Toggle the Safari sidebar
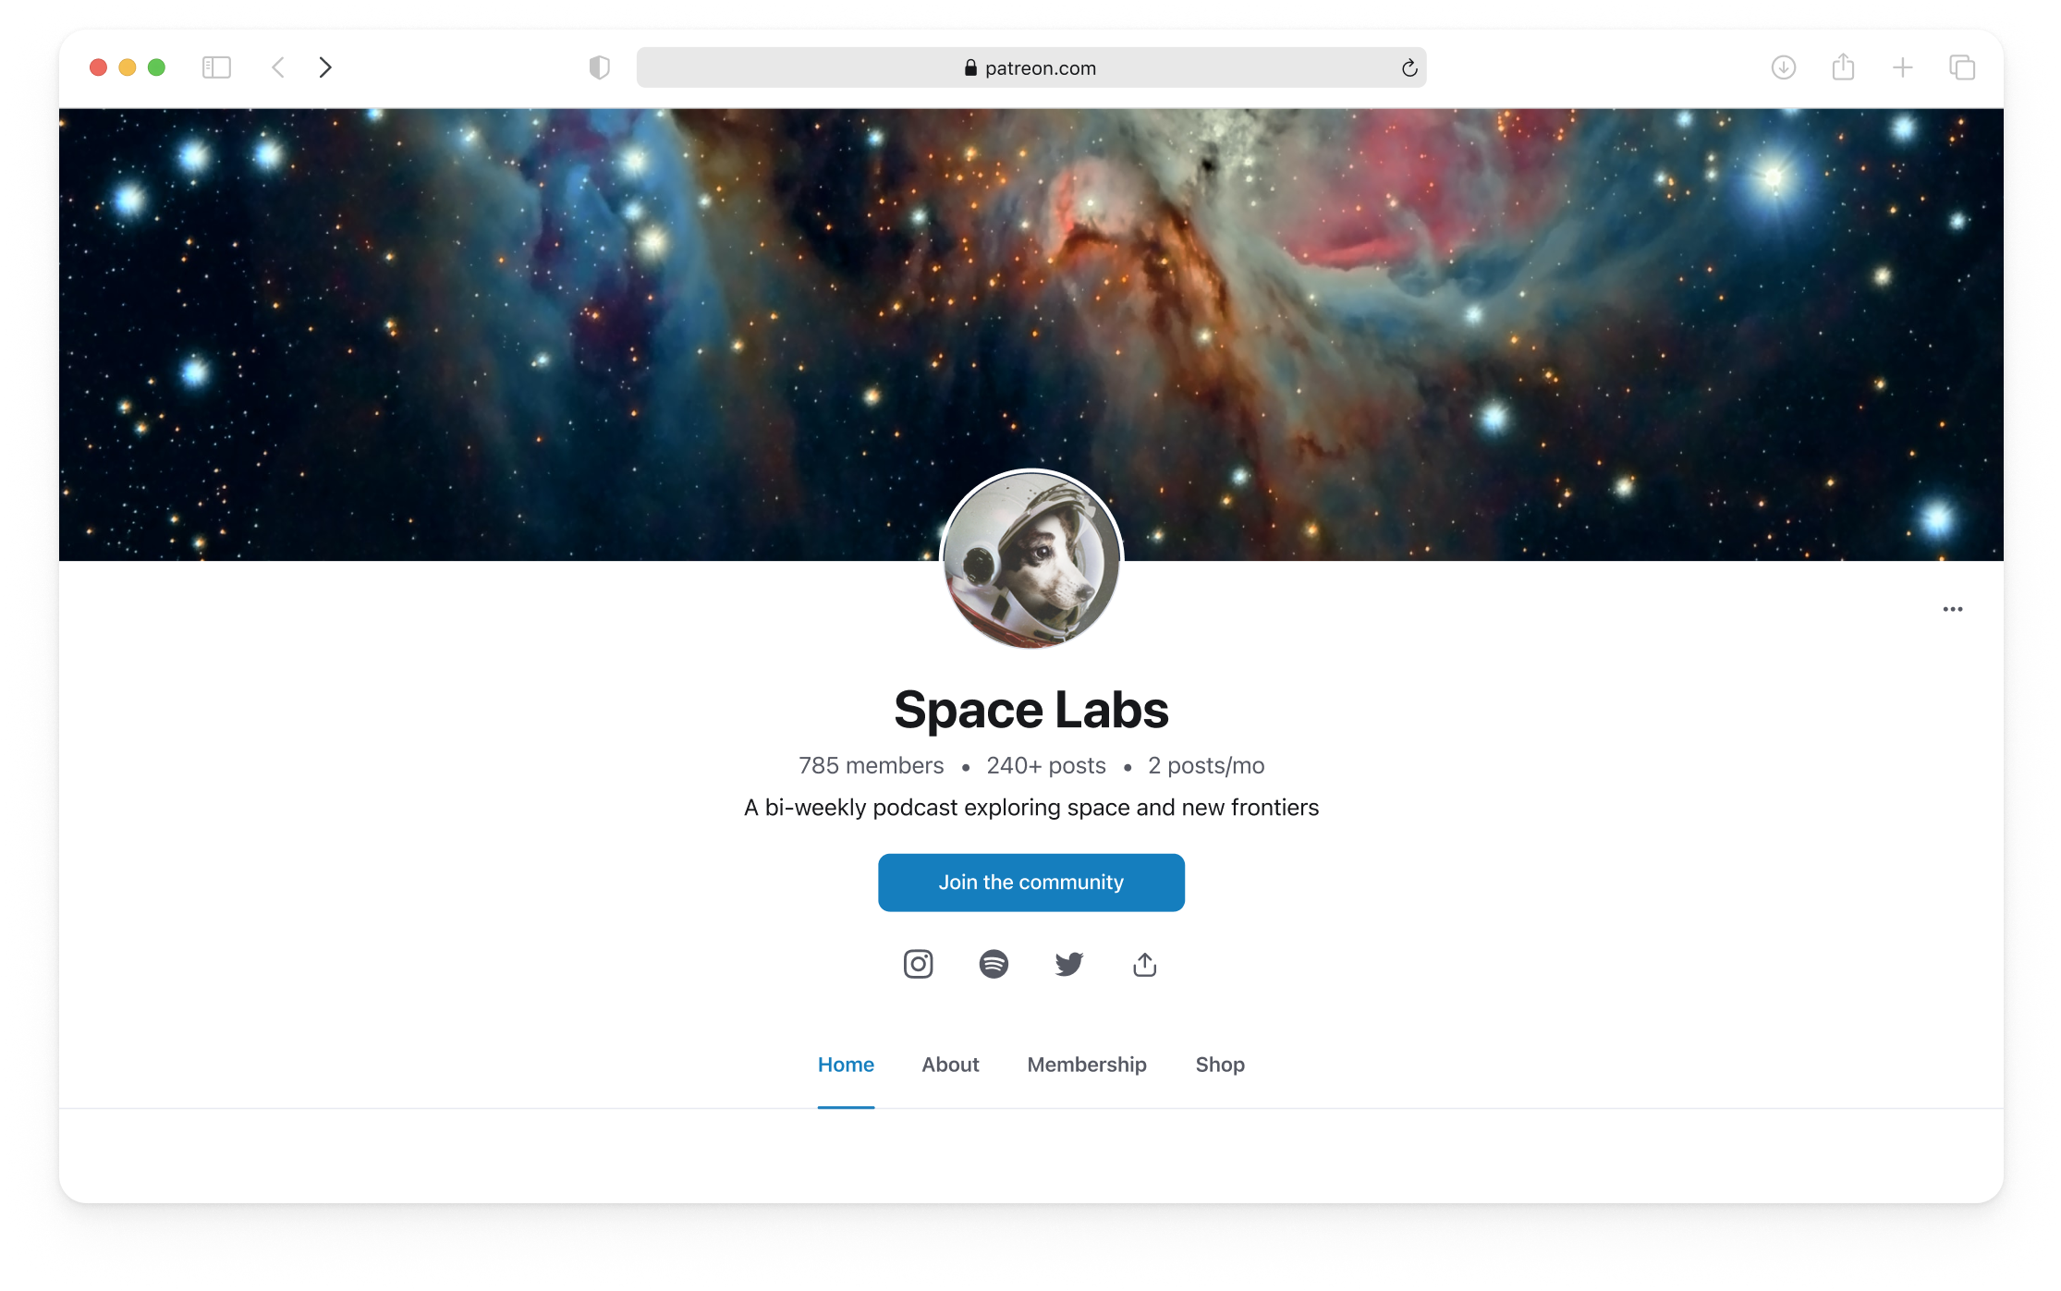The width and height of the screenshot is (2061, 1291). [216, 67]
